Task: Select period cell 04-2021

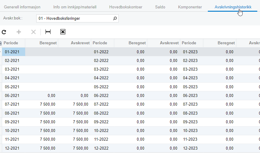Action: (x=13, y=78)
